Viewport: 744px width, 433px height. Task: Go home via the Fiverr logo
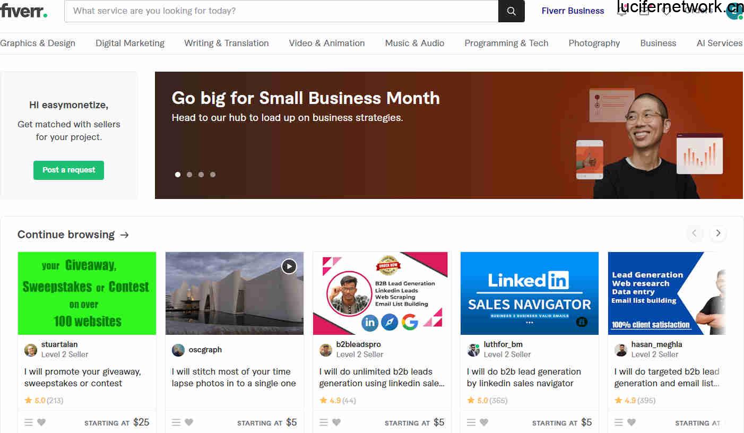(x=24, y=11)
